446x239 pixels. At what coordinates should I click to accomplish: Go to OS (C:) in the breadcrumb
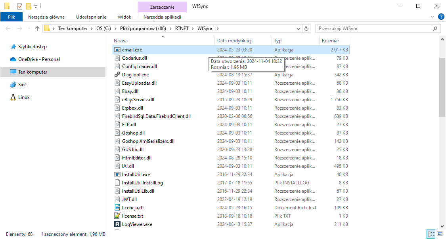pos(103,28)
